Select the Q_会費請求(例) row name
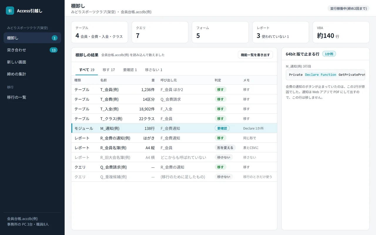Viewport: 376px width, 235px height. (x=113, y=167)
